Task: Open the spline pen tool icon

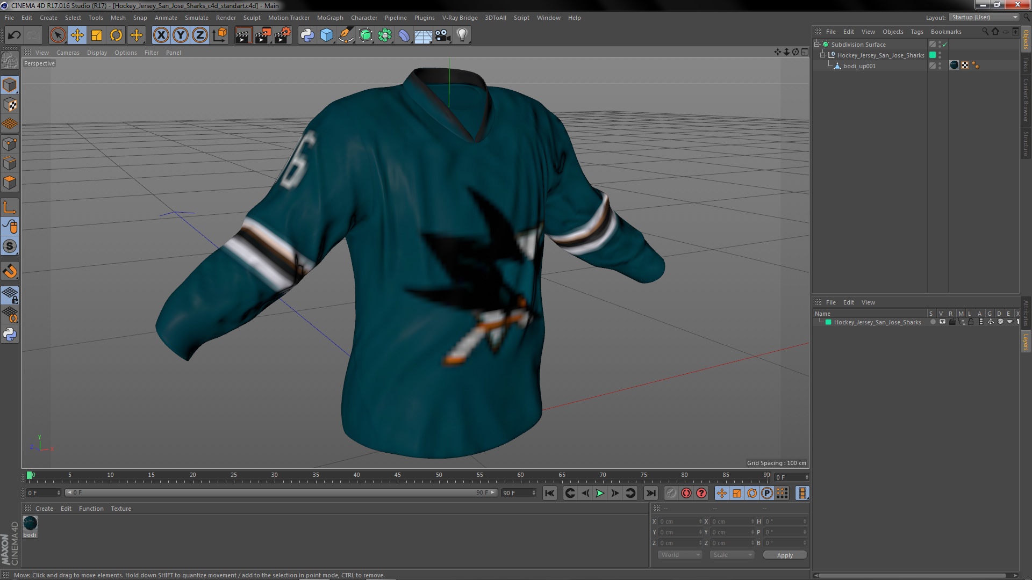Action: point(346,35)
